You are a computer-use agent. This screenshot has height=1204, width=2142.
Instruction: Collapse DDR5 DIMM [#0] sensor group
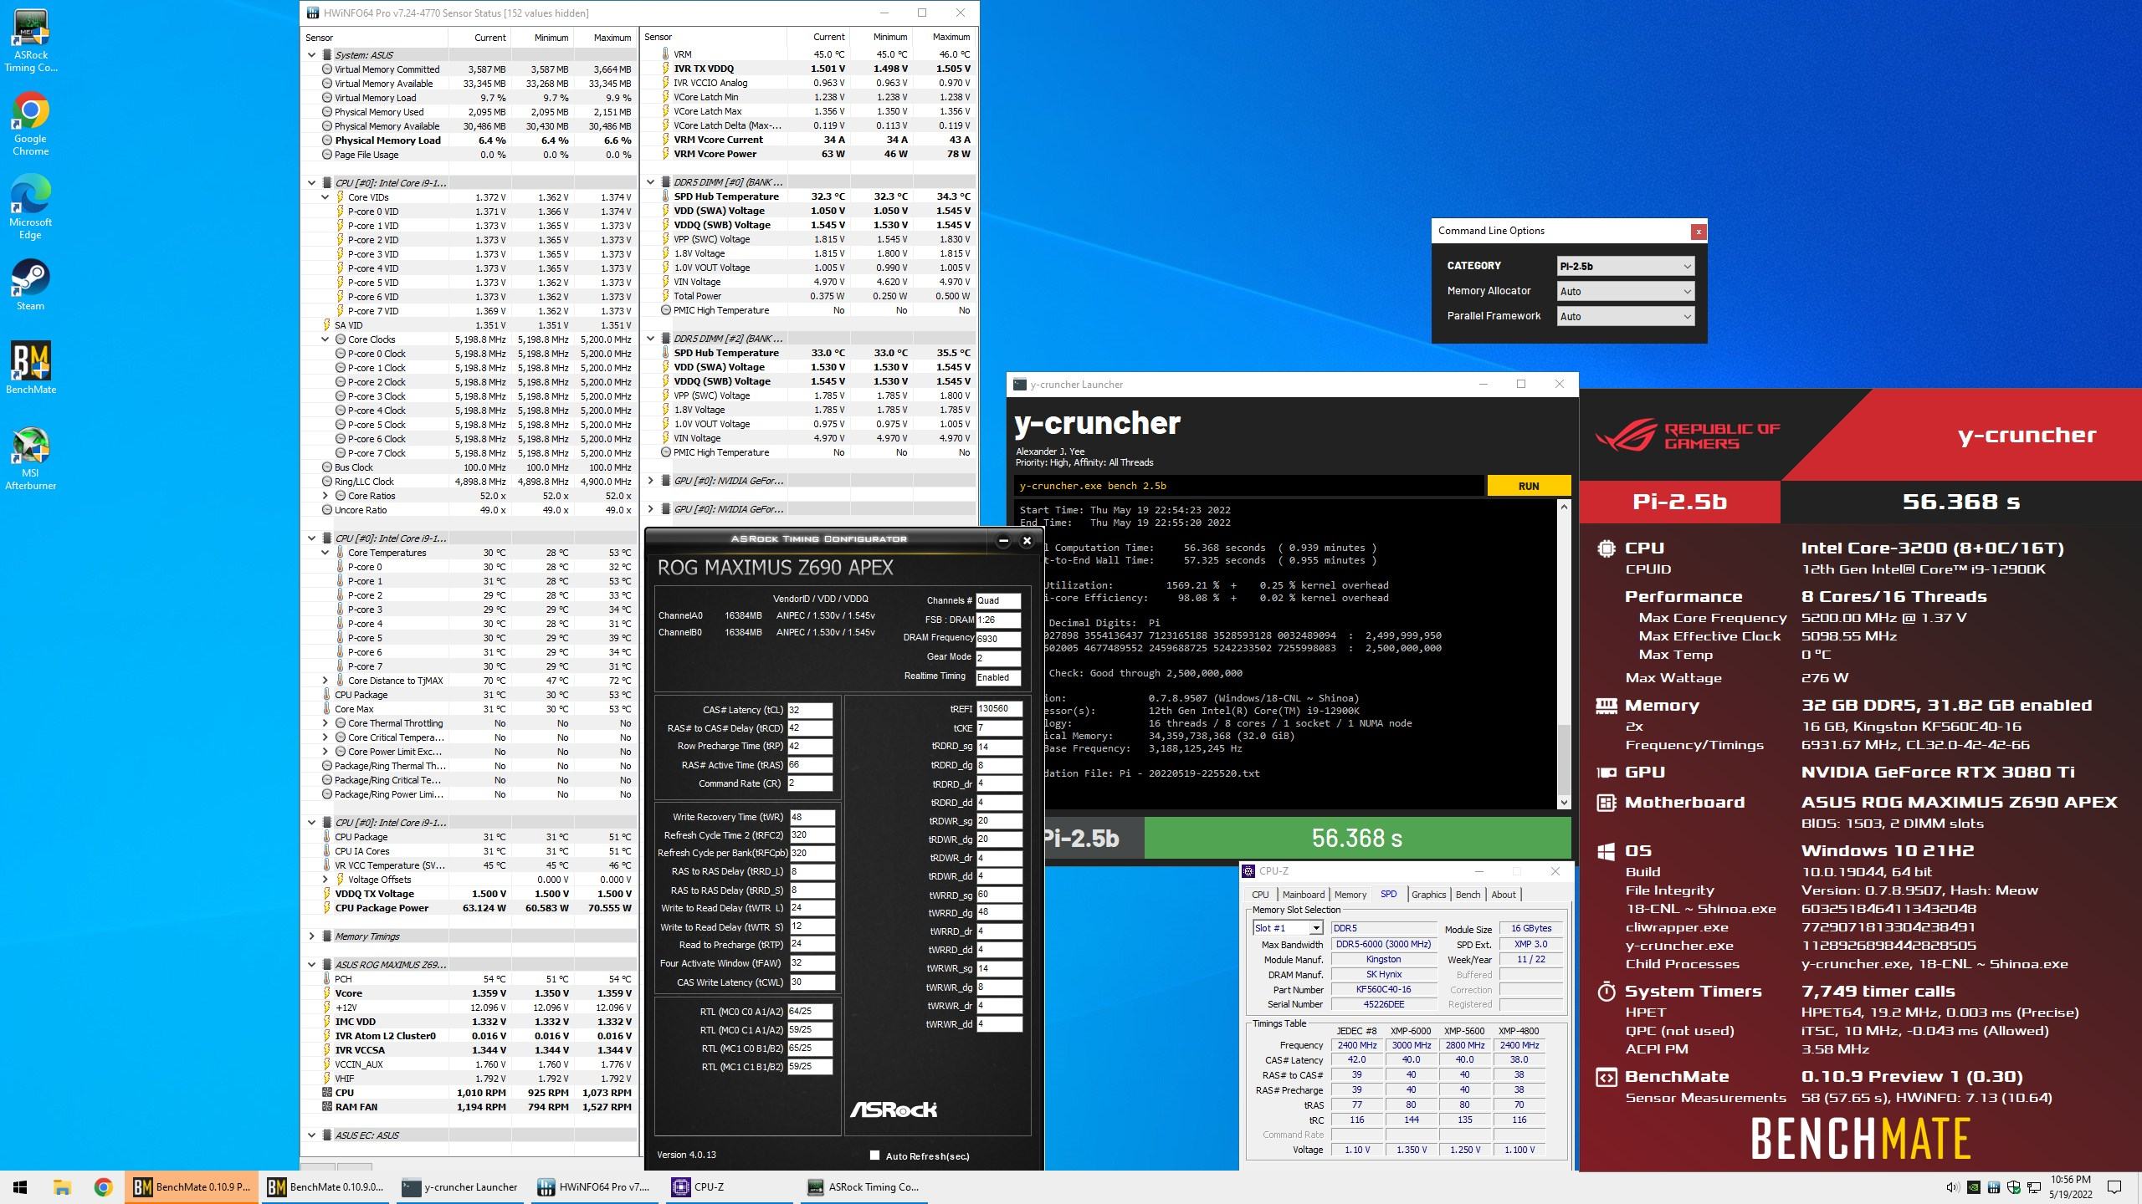[651, 182]
